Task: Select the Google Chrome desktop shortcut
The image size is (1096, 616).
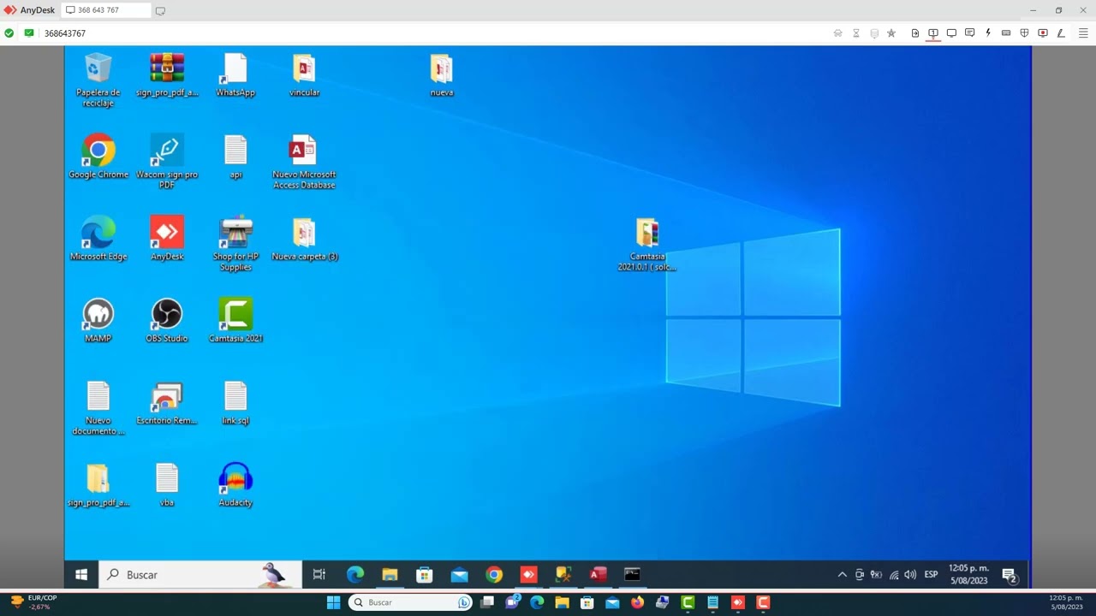Action: tap(98, 157)
